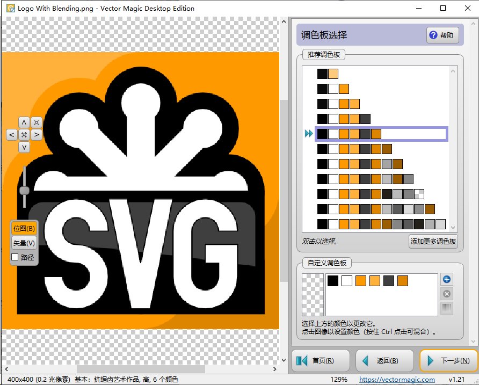The width and height of the screenshot is (479, 385).
Task: Click the double-arrow marker beside selected palette
Action: pyautogui.click(x=309, y=134)
